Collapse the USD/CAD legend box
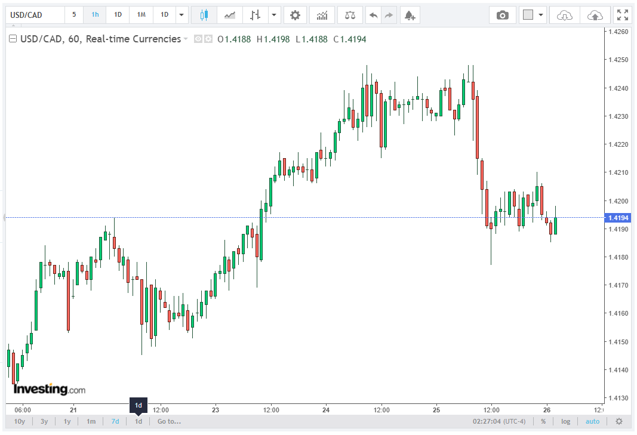The image size is (637, 435). coord(13,39)
